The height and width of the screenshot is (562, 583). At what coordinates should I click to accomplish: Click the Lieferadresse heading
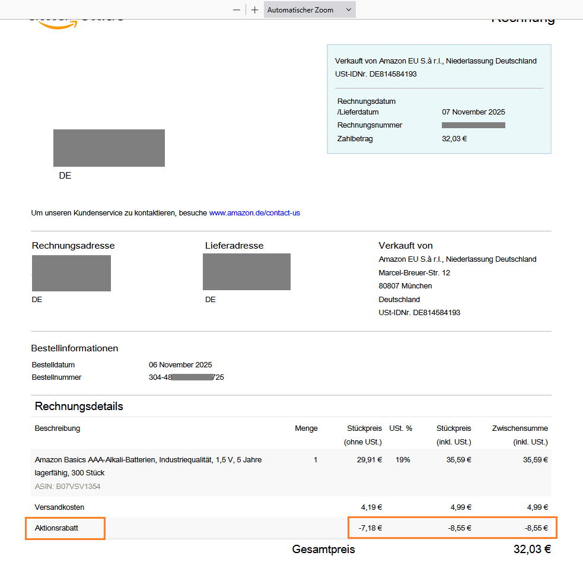point(234,246)
